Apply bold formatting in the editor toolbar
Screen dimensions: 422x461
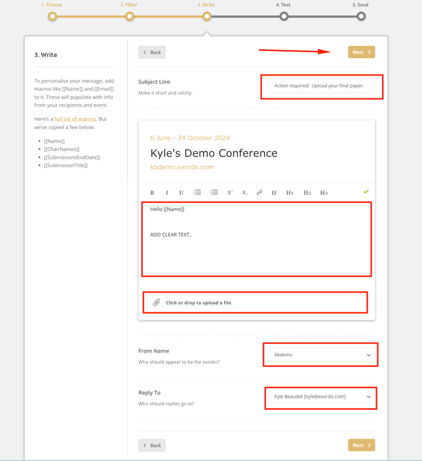[152, 193]
